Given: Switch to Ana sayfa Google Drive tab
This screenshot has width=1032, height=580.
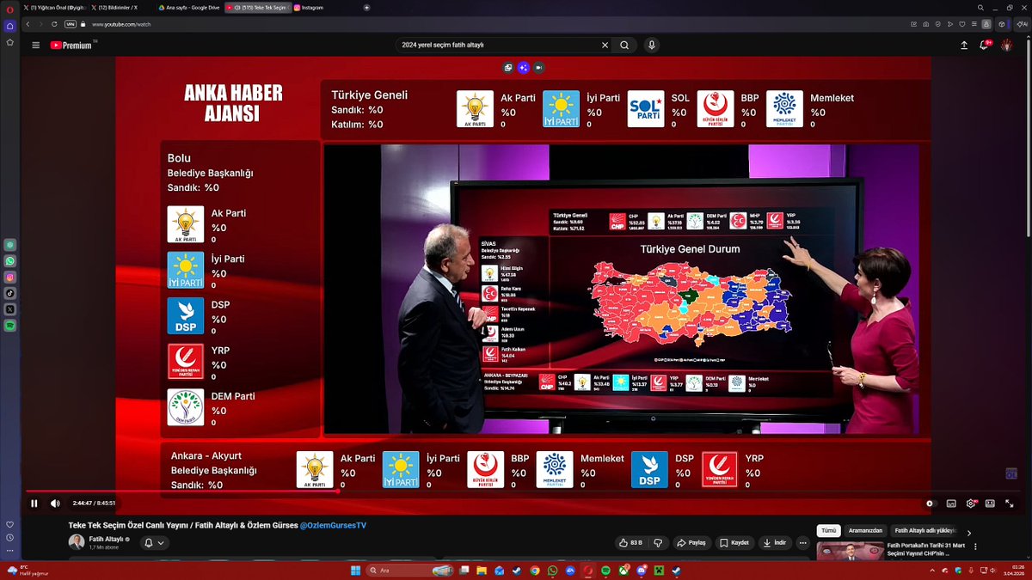Looking at the screenshot, I should pos(189,7).
